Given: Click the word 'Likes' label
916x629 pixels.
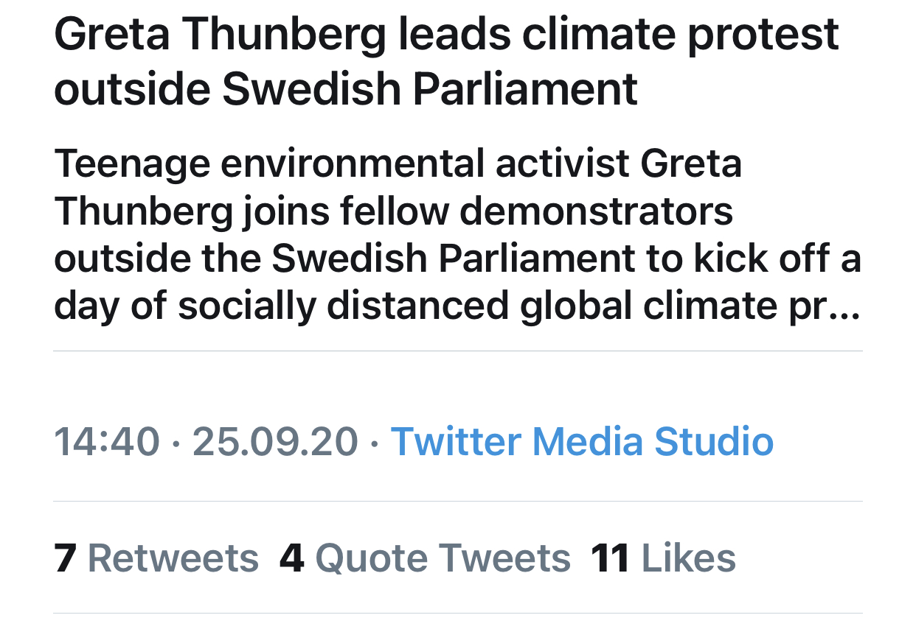Looking at the screenshot, I should (x=688, y=558).
